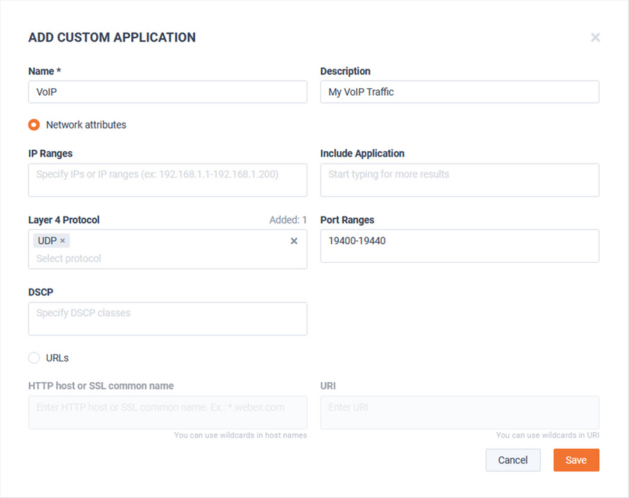
Task: Focus the IP Ranges text box
Action: 168,180
